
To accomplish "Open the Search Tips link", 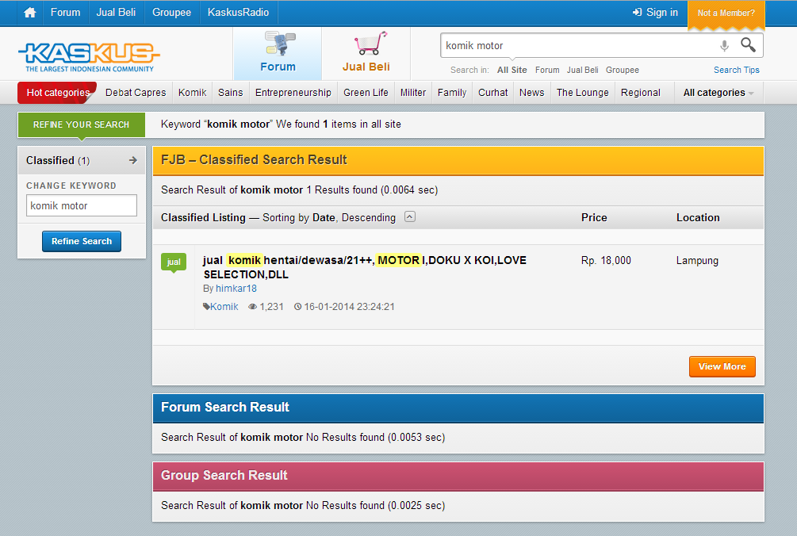I will click(737, 70).
